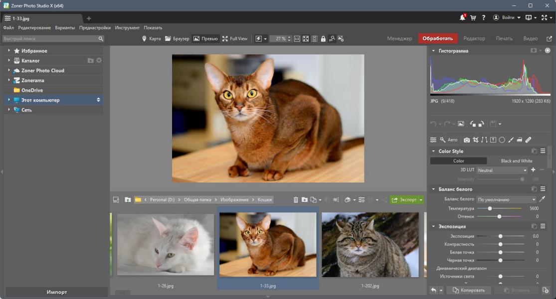Collapse the Color Style section
This screenshot has width=556, height=299.
(x=433, y=151)
